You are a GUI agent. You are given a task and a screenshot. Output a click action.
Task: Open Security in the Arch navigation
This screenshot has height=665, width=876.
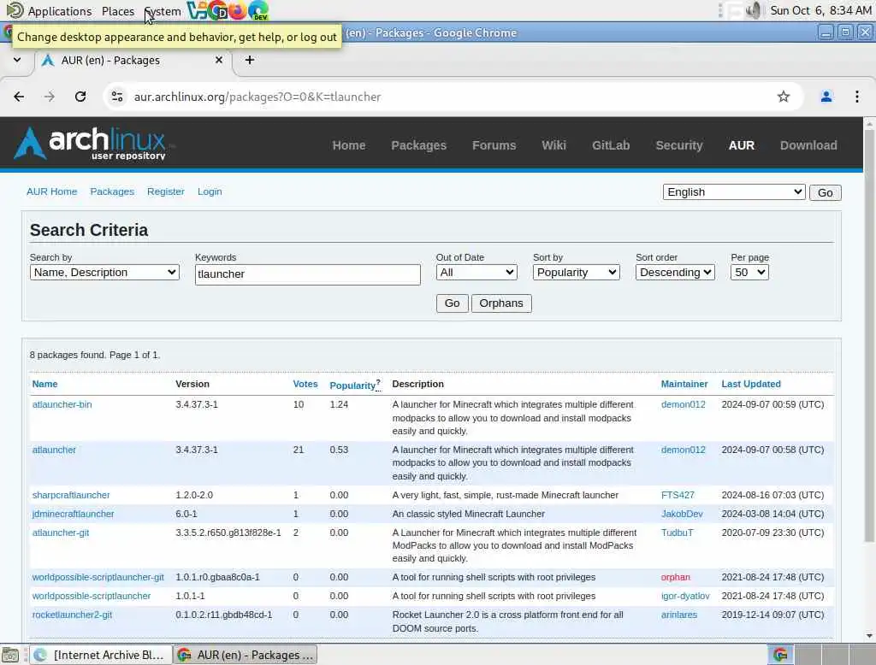point(678,145)
